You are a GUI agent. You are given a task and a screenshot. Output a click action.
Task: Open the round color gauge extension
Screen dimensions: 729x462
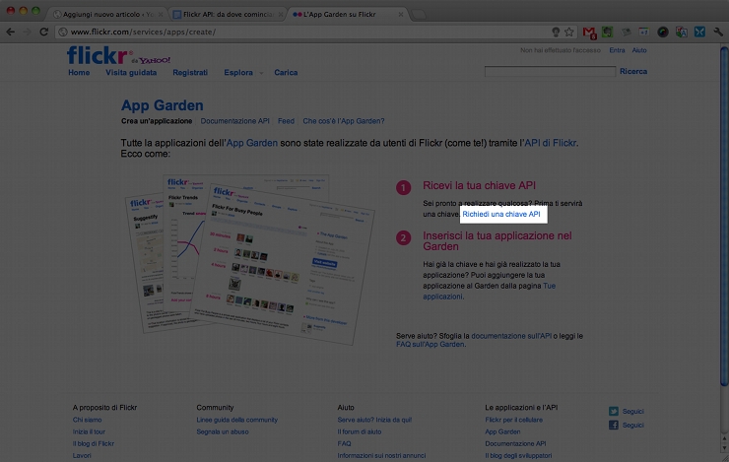663,33
